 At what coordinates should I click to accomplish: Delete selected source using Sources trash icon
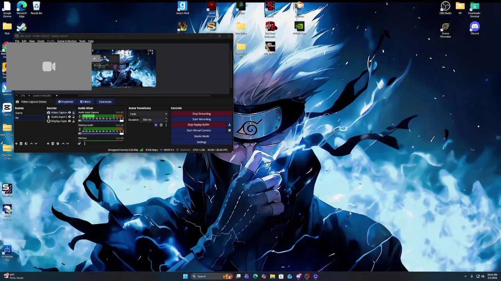click(53, 144)
